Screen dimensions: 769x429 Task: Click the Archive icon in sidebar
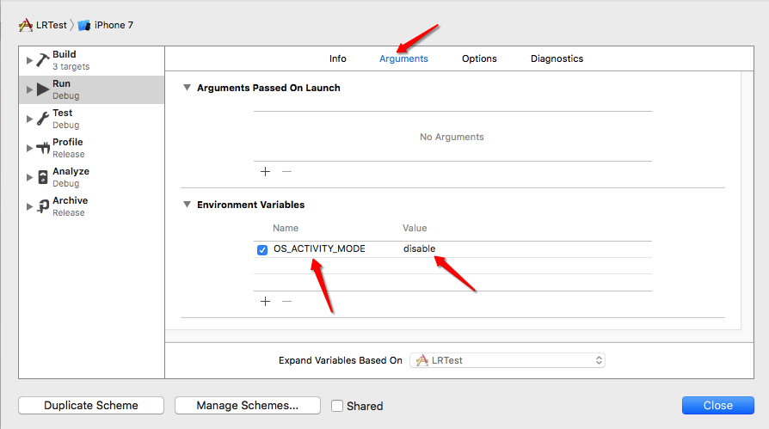(x=43, y=206)
